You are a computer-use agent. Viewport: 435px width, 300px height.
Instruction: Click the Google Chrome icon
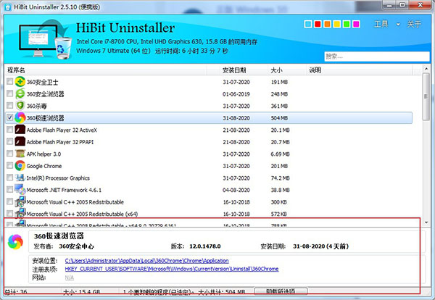pos(20,166)
